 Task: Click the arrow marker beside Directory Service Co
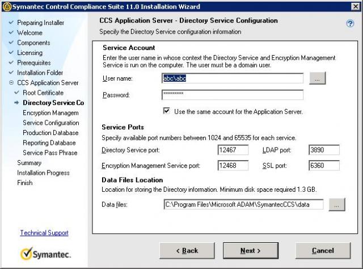(16, 102)
